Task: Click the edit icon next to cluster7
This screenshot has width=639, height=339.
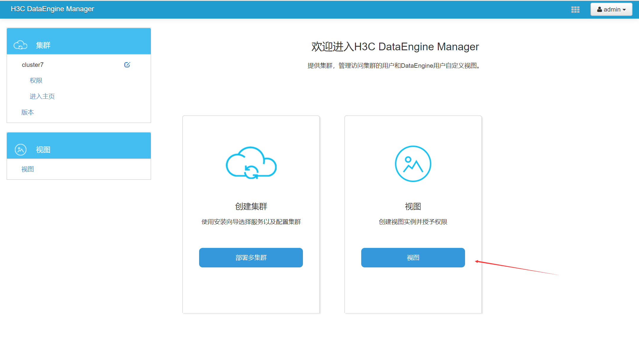Action: (x=127, y=65)
